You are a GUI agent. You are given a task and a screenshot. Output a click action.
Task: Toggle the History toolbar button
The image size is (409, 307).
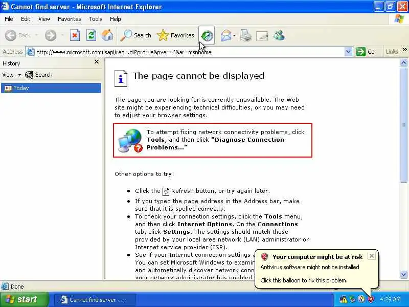[207, 35]
